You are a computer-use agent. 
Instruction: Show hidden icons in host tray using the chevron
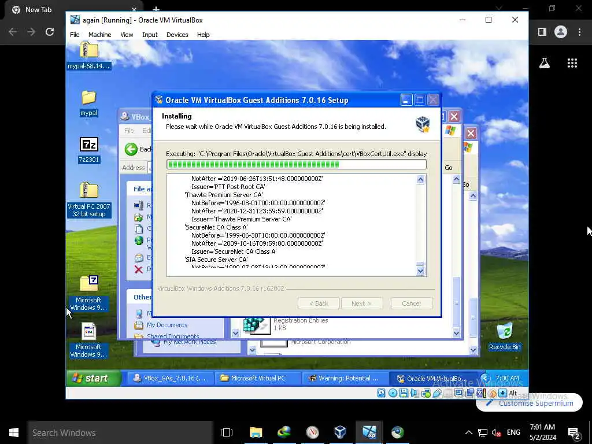[468, 432]
